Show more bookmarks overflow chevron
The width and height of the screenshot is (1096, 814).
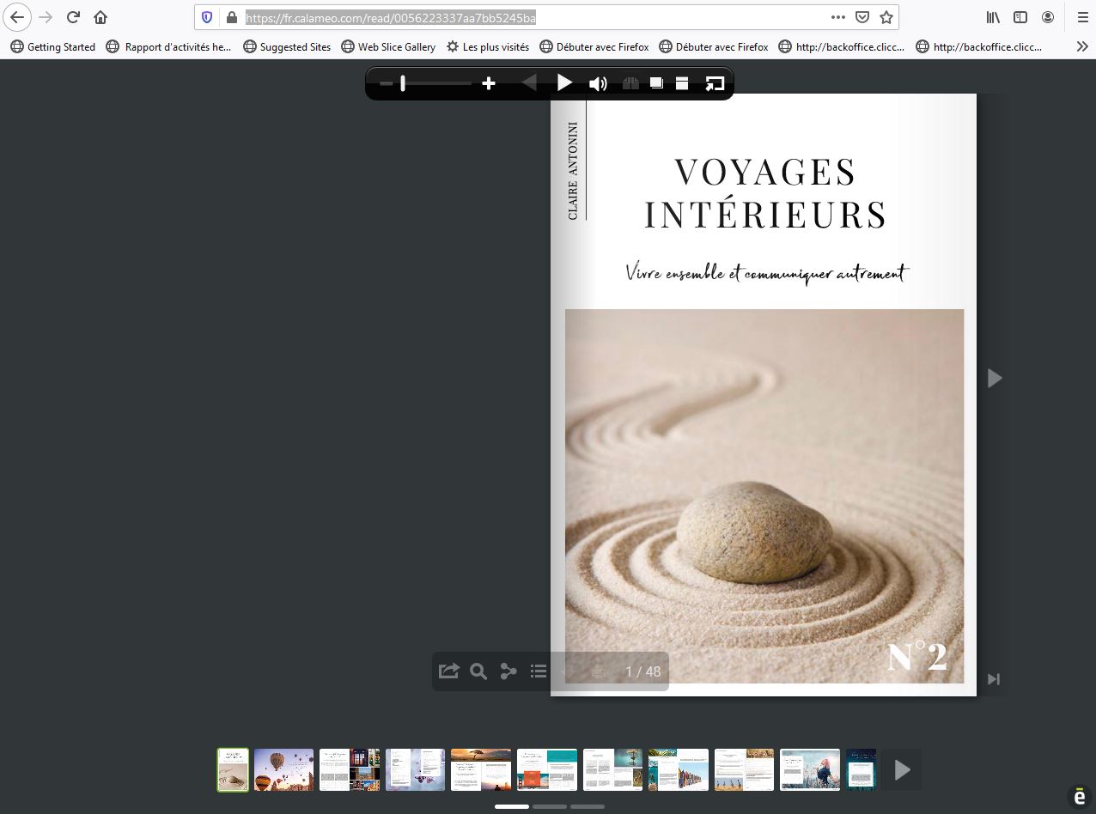[x=1081, y=46]
